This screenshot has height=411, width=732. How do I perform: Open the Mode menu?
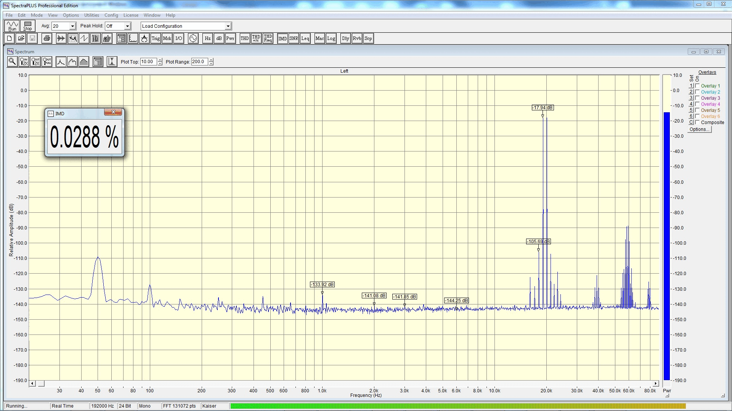coord(37,15)
